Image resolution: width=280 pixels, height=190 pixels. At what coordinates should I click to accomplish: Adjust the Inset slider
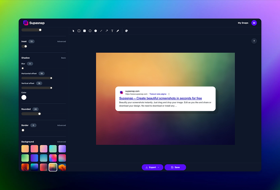point(44,47)
